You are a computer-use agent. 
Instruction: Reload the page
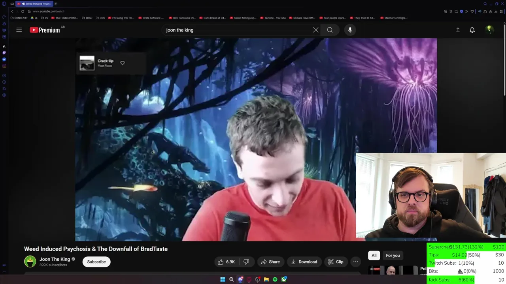pos(23,11)
